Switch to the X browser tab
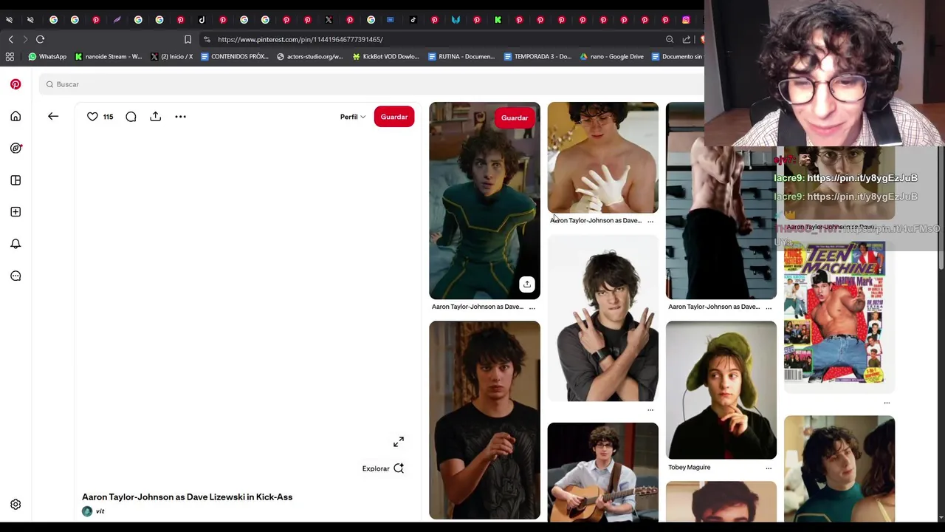 pos(329,20)
